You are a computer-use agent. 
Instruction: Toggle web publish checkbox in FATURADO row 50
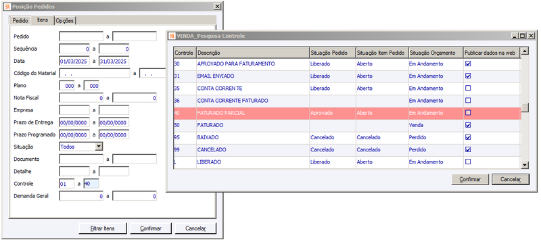click(x=468, y=125)
